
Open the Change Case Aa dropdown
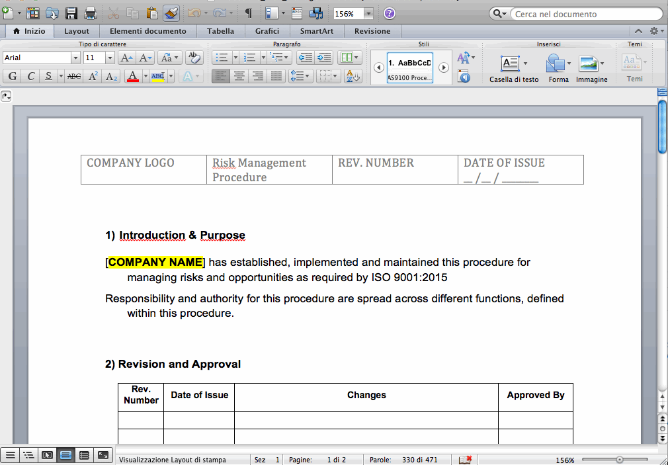coord(170,58)
